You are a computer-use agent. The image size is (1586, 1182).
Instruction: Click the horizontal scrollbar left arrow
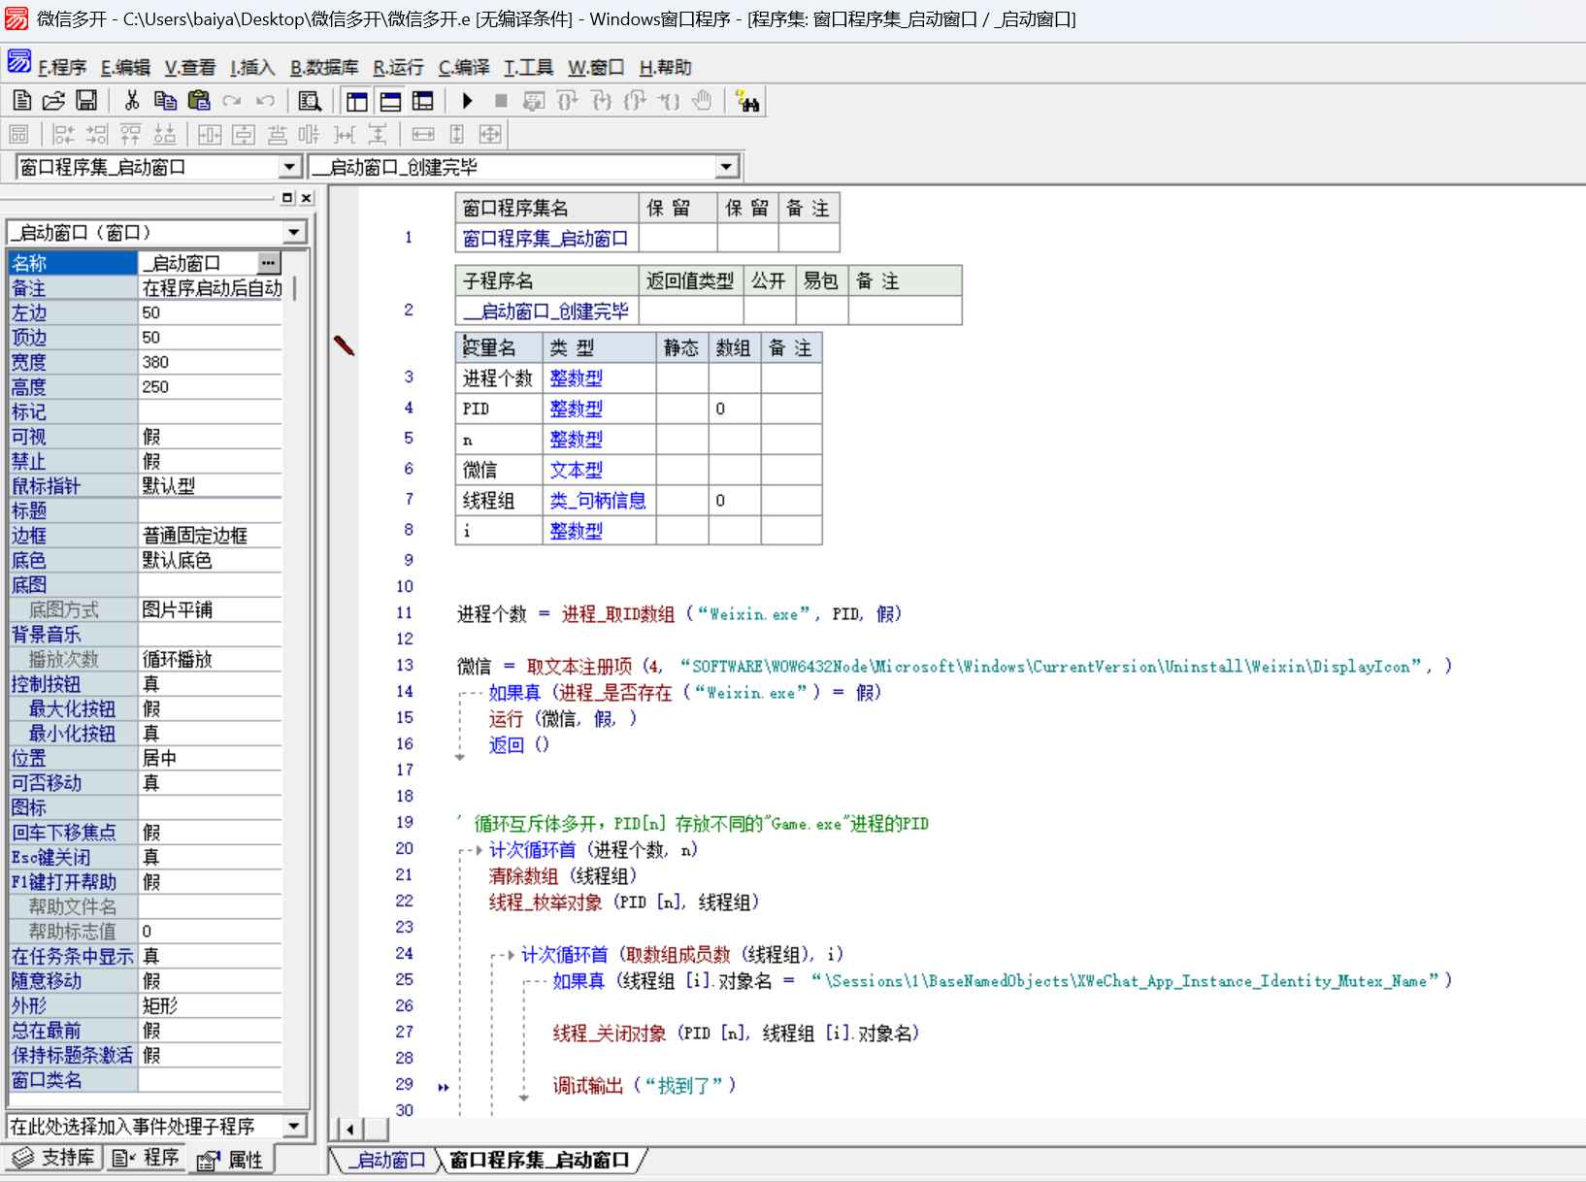pyautogui.click(x=349, y=1129)
